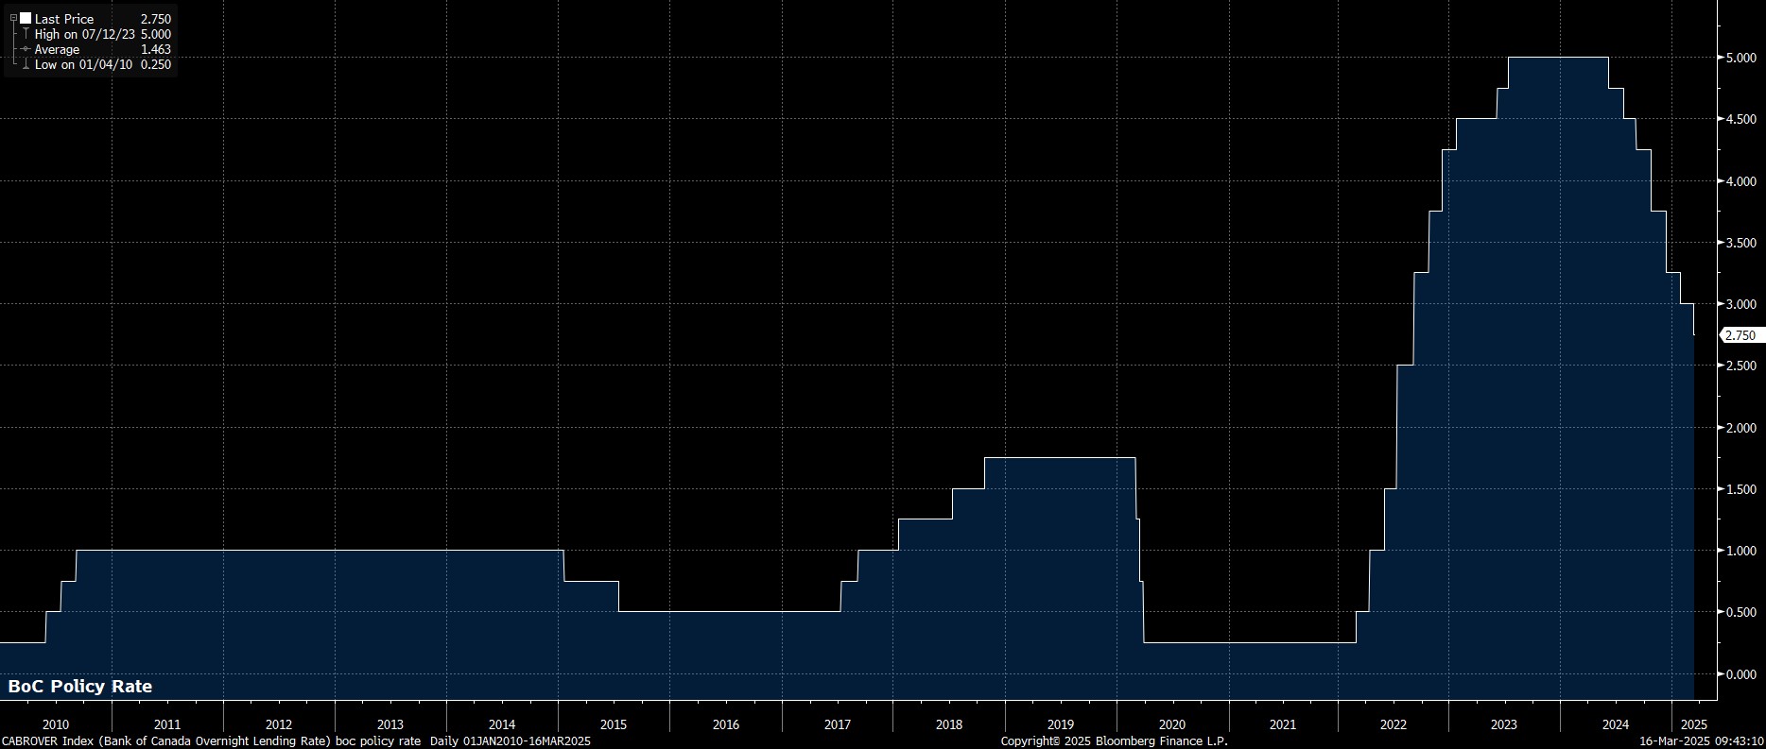Click the 1.000 y-axis label
Screen dimensions: 1766x749
pos(1740,551)
